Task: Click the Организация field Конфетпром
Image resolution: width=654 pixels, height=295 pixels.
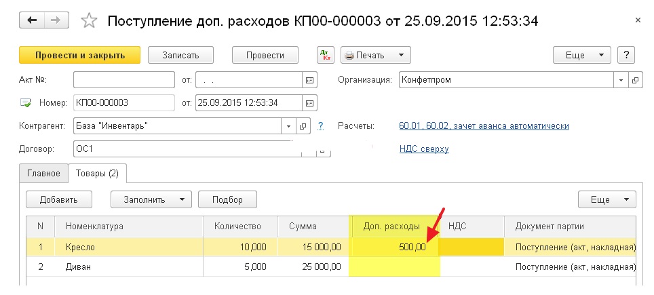Action: point(507,80)
